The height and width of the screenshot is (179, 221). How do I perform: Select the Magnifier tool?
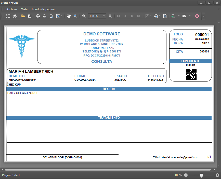click(x=75, y=16)
